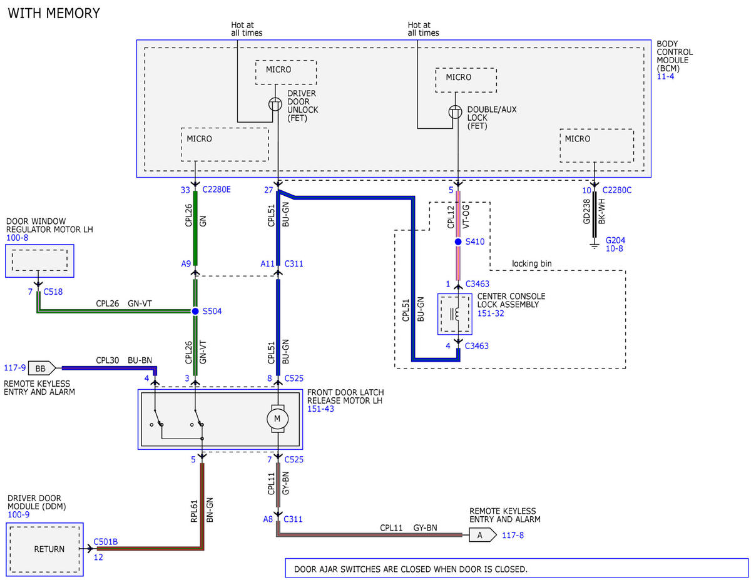The height and width of the screenshot is (580, 751).
Task: Click the BB off-page connector arrow
Action: [41, 367]
